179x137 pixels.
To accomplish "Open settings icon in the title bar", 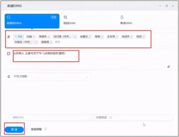I will (x=167, y=6).
